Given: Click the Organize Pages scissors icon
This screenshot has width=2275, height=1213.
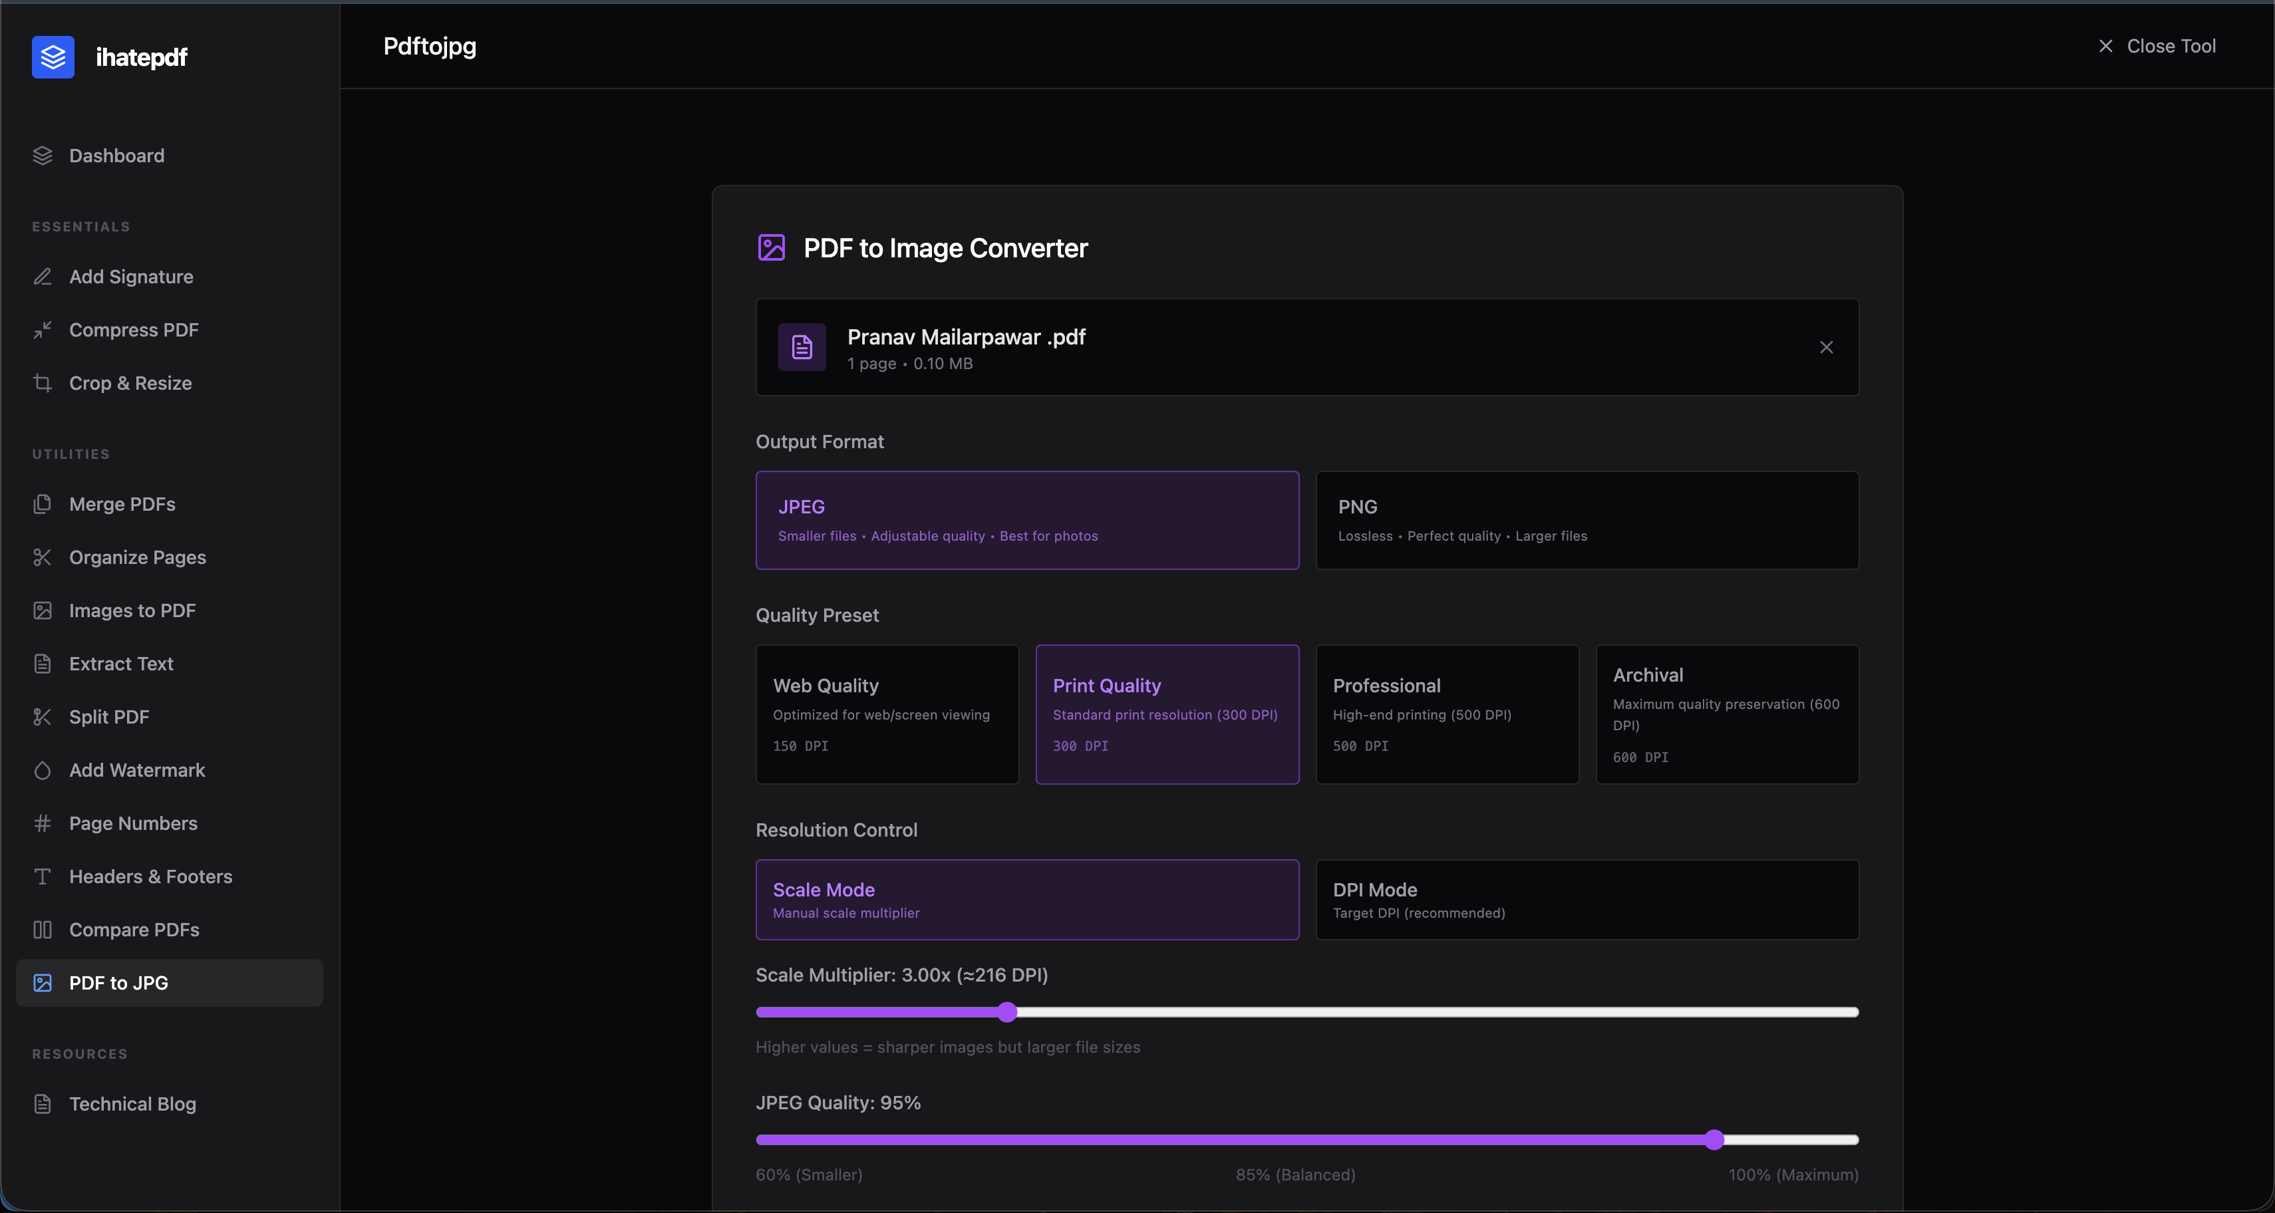Looking at the screenshot, I should [x=43, y=557].
